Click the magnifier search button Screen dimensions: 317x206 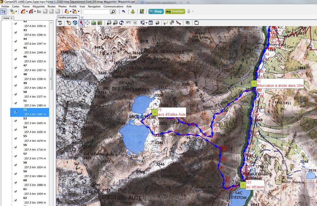pyautogui.click(x=113, y=12)
